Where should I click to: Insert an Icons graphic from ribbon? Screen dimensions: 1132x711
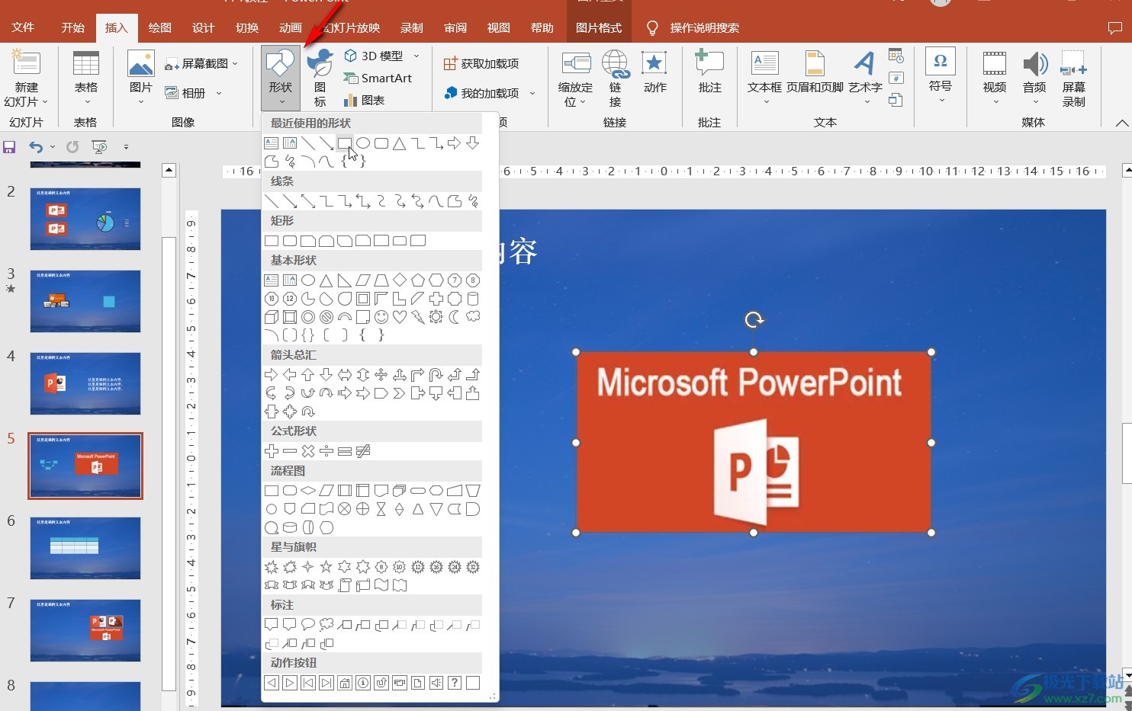(320, 77)
